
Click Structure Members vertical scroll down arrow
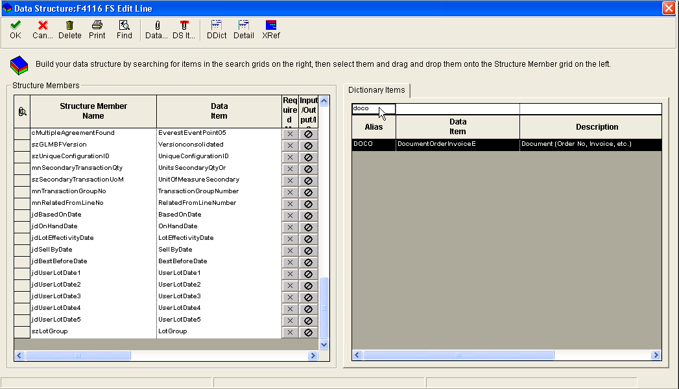[x=324, y=345]
